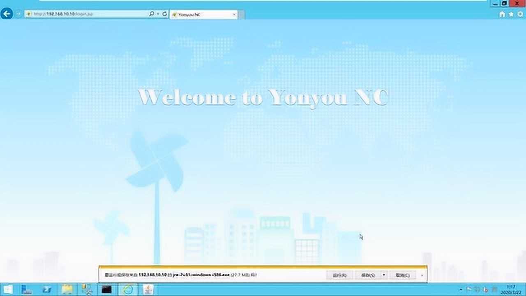
Task: Click Cancel button in download bar
Action: [402, 275]
